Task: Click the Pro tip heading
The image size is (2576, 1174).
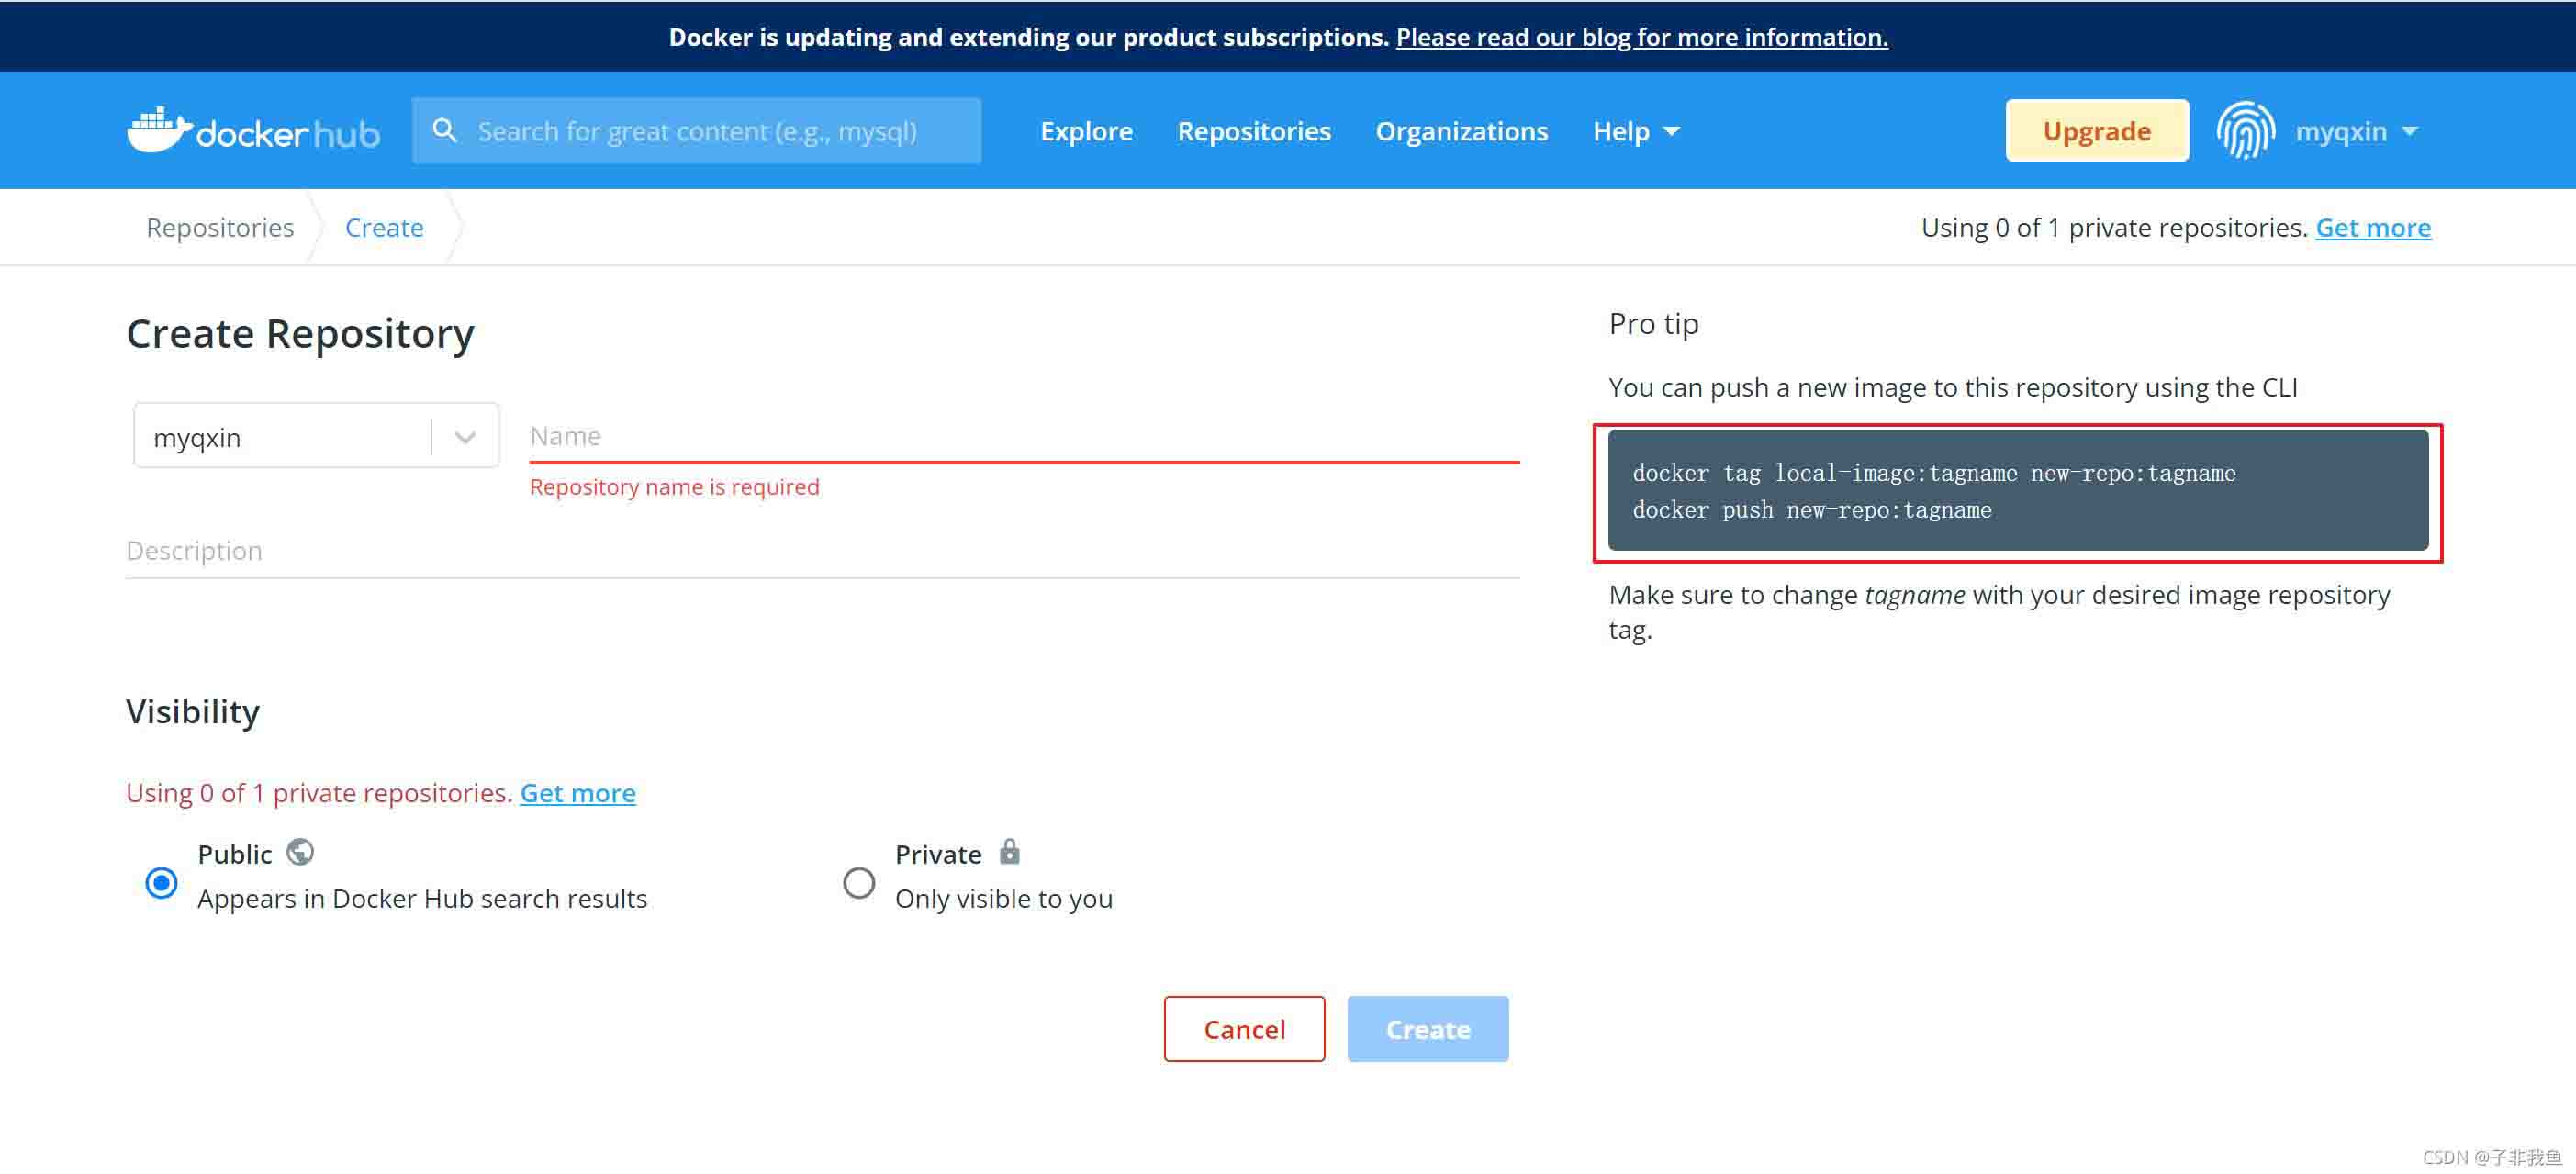Action: click(1653, 324)
